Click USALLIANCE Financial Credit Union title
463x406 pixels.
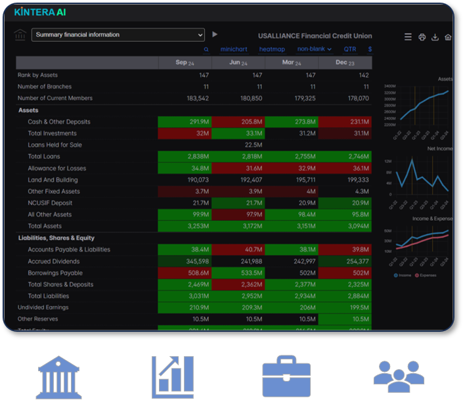click(x=315, y=36)
